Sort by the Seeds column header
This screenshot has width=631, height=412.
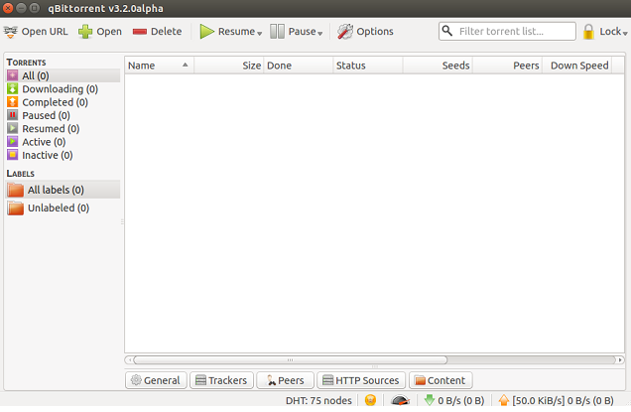[x=438, y=66]
